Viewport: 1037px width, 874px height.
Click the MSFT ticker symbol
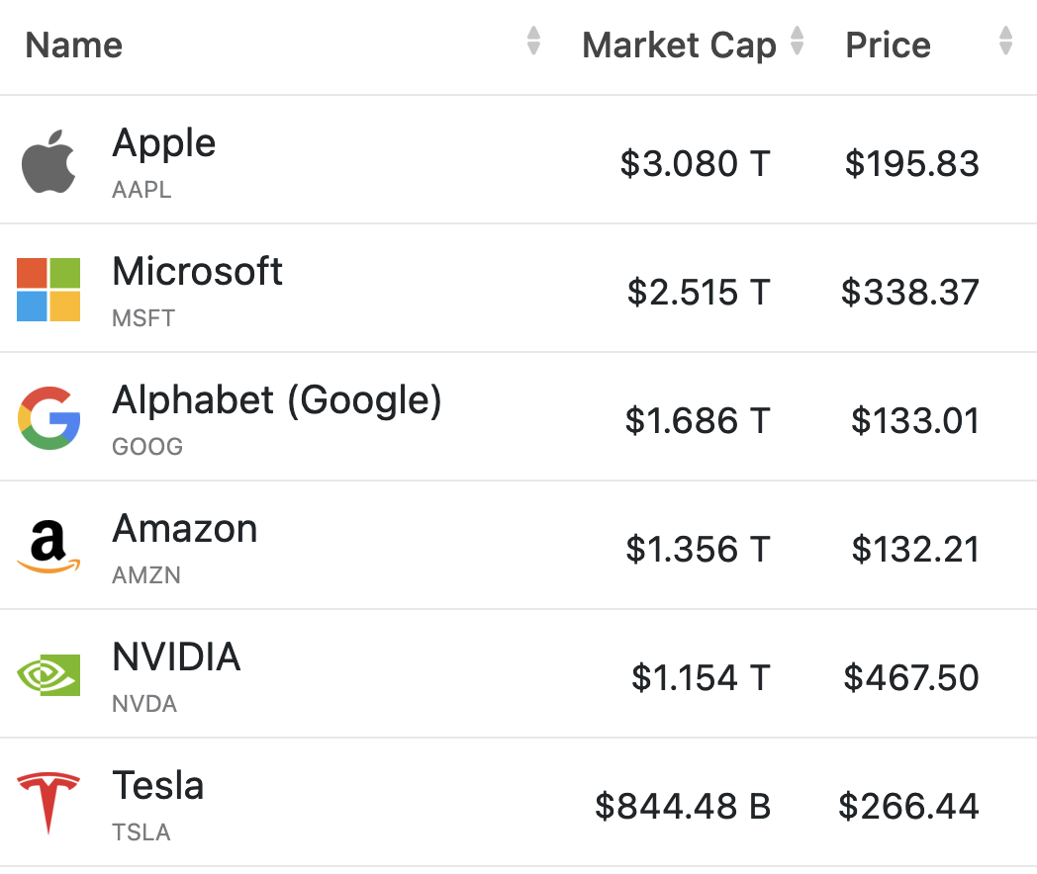click(143, 318)
